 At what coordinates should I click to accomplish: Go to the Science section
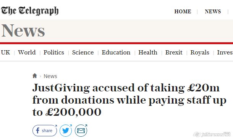click(83, 53)
